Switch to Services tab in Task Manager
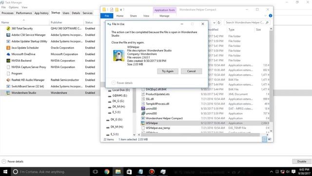This screenshot has height=176, width=312. [88, 13]
